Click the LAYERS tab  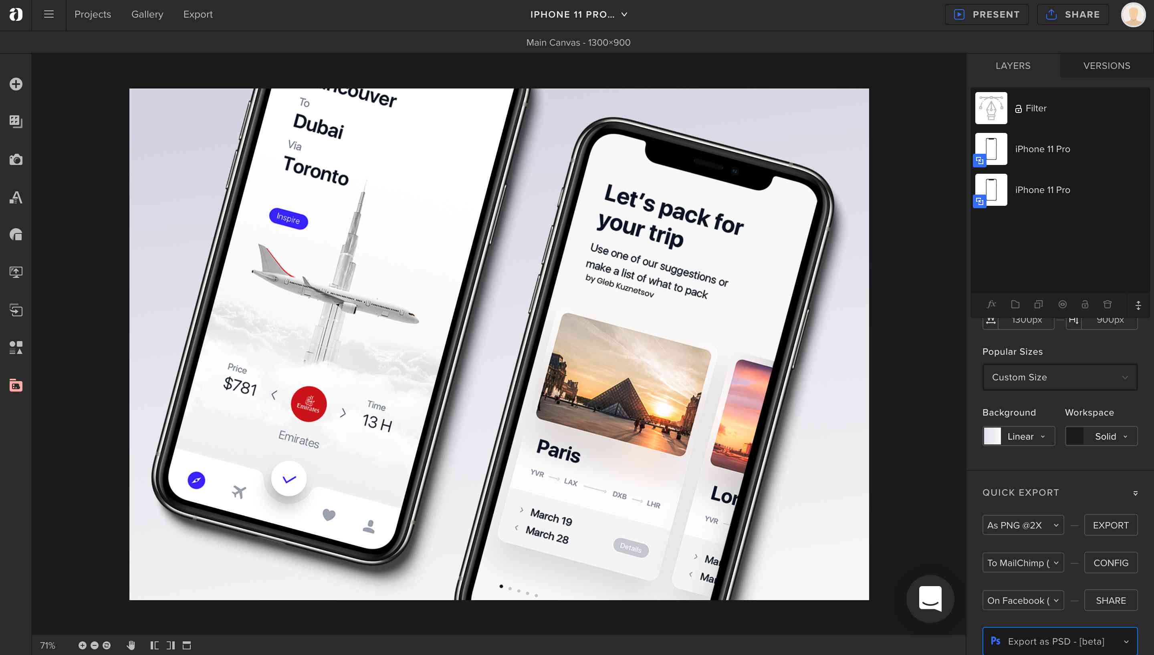click(x=1013, y=66)
